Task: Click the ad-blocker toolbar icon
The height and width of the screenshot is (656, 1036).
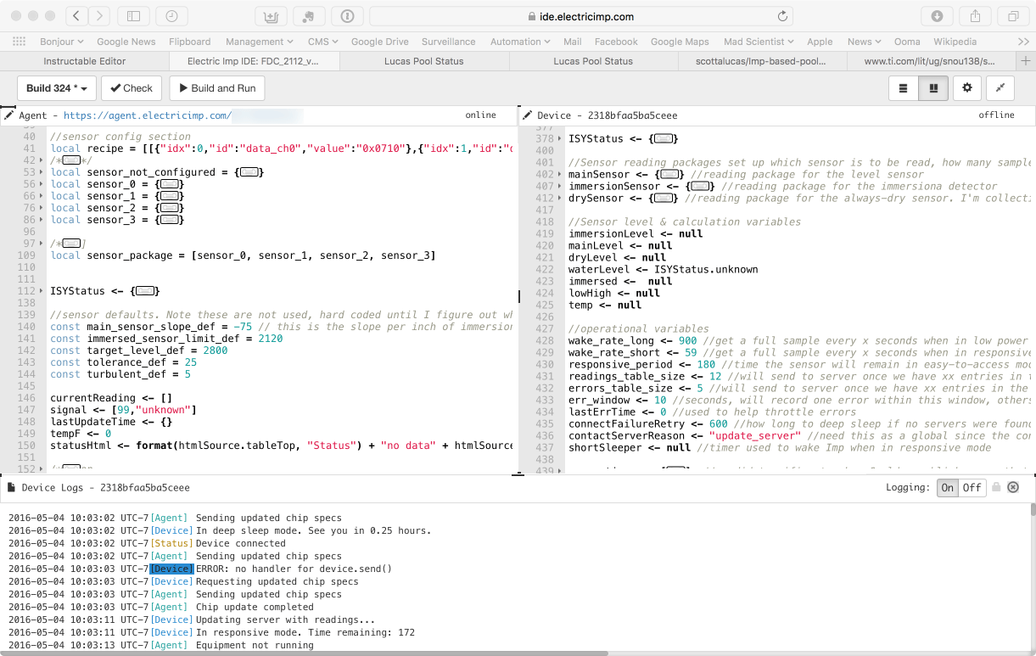Action: coord(271,16)
